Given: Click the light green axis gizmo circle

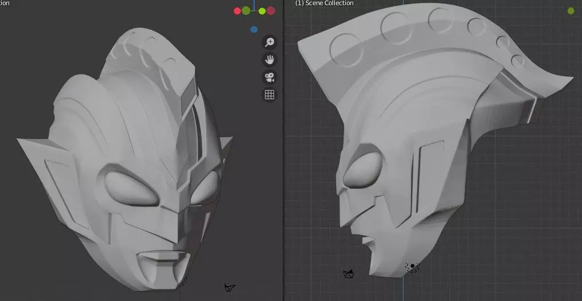Looking at the screenshot, I should (x=262, y=11).
